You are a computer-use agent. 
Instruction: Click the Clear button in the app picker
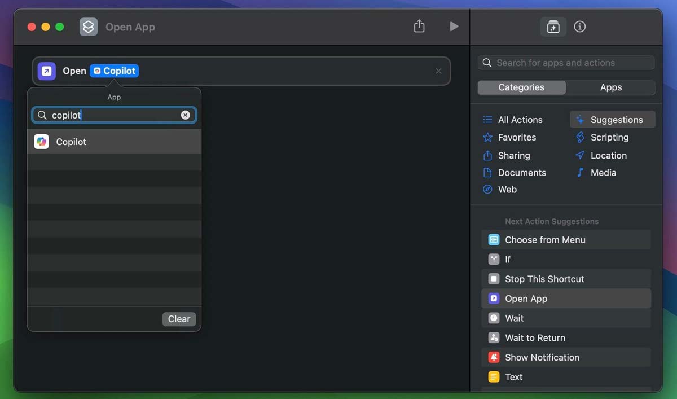tap(179, 319)
